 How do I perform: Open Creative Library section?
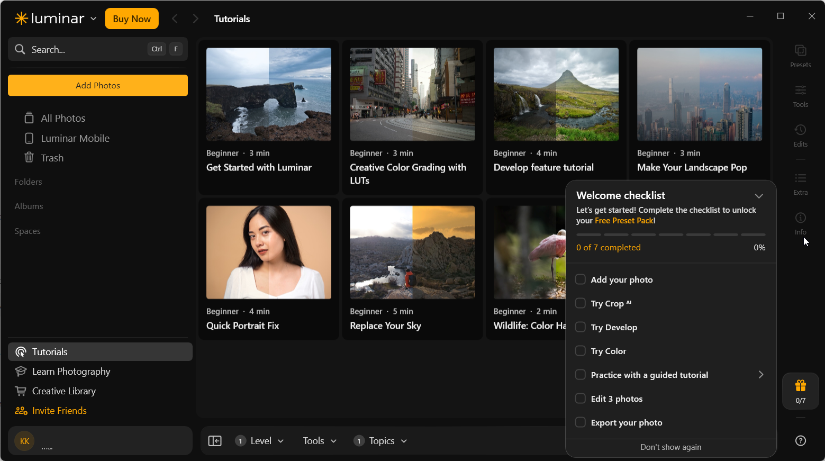coord(56,391)
